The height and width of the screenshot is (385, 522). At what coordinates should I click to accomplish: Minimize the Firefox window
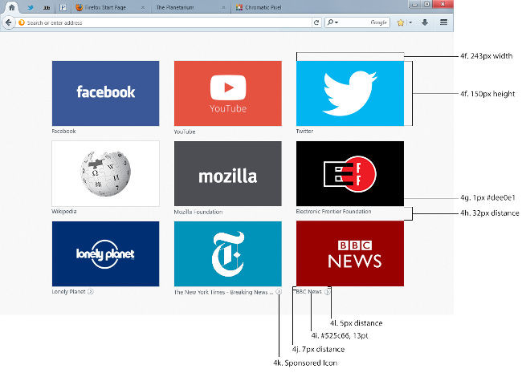coord(414,4)
